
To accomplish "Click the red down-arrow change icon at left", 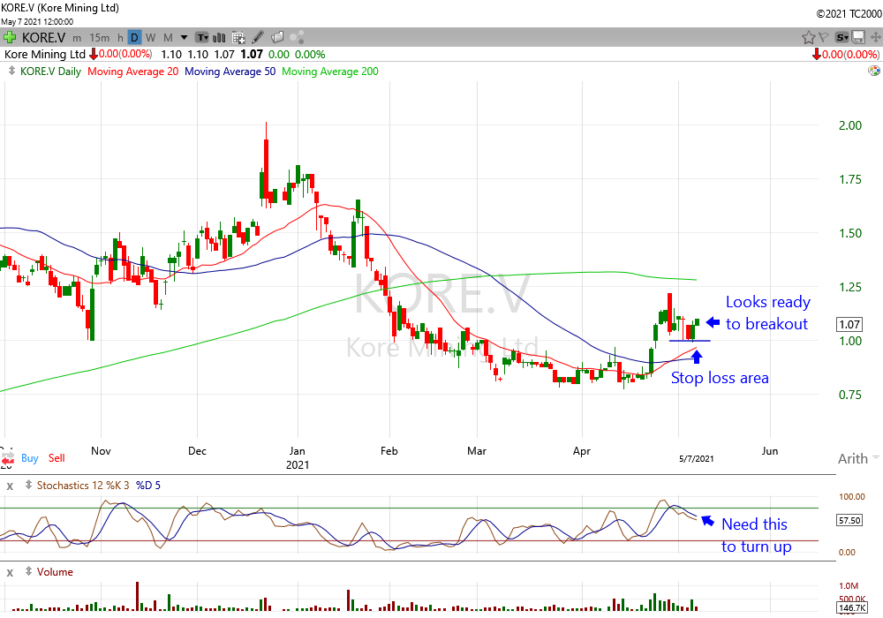I will [94, 55].
